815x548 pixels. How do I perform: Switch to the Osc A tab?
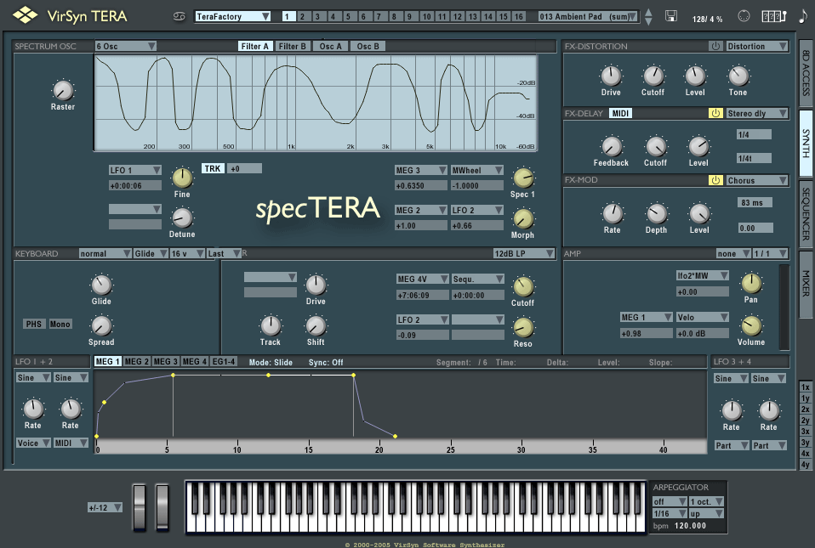coord(331,46)
